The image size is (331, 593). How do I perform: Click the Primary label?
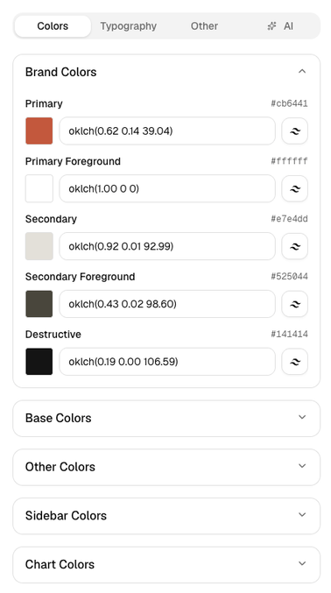click(44, 104)
